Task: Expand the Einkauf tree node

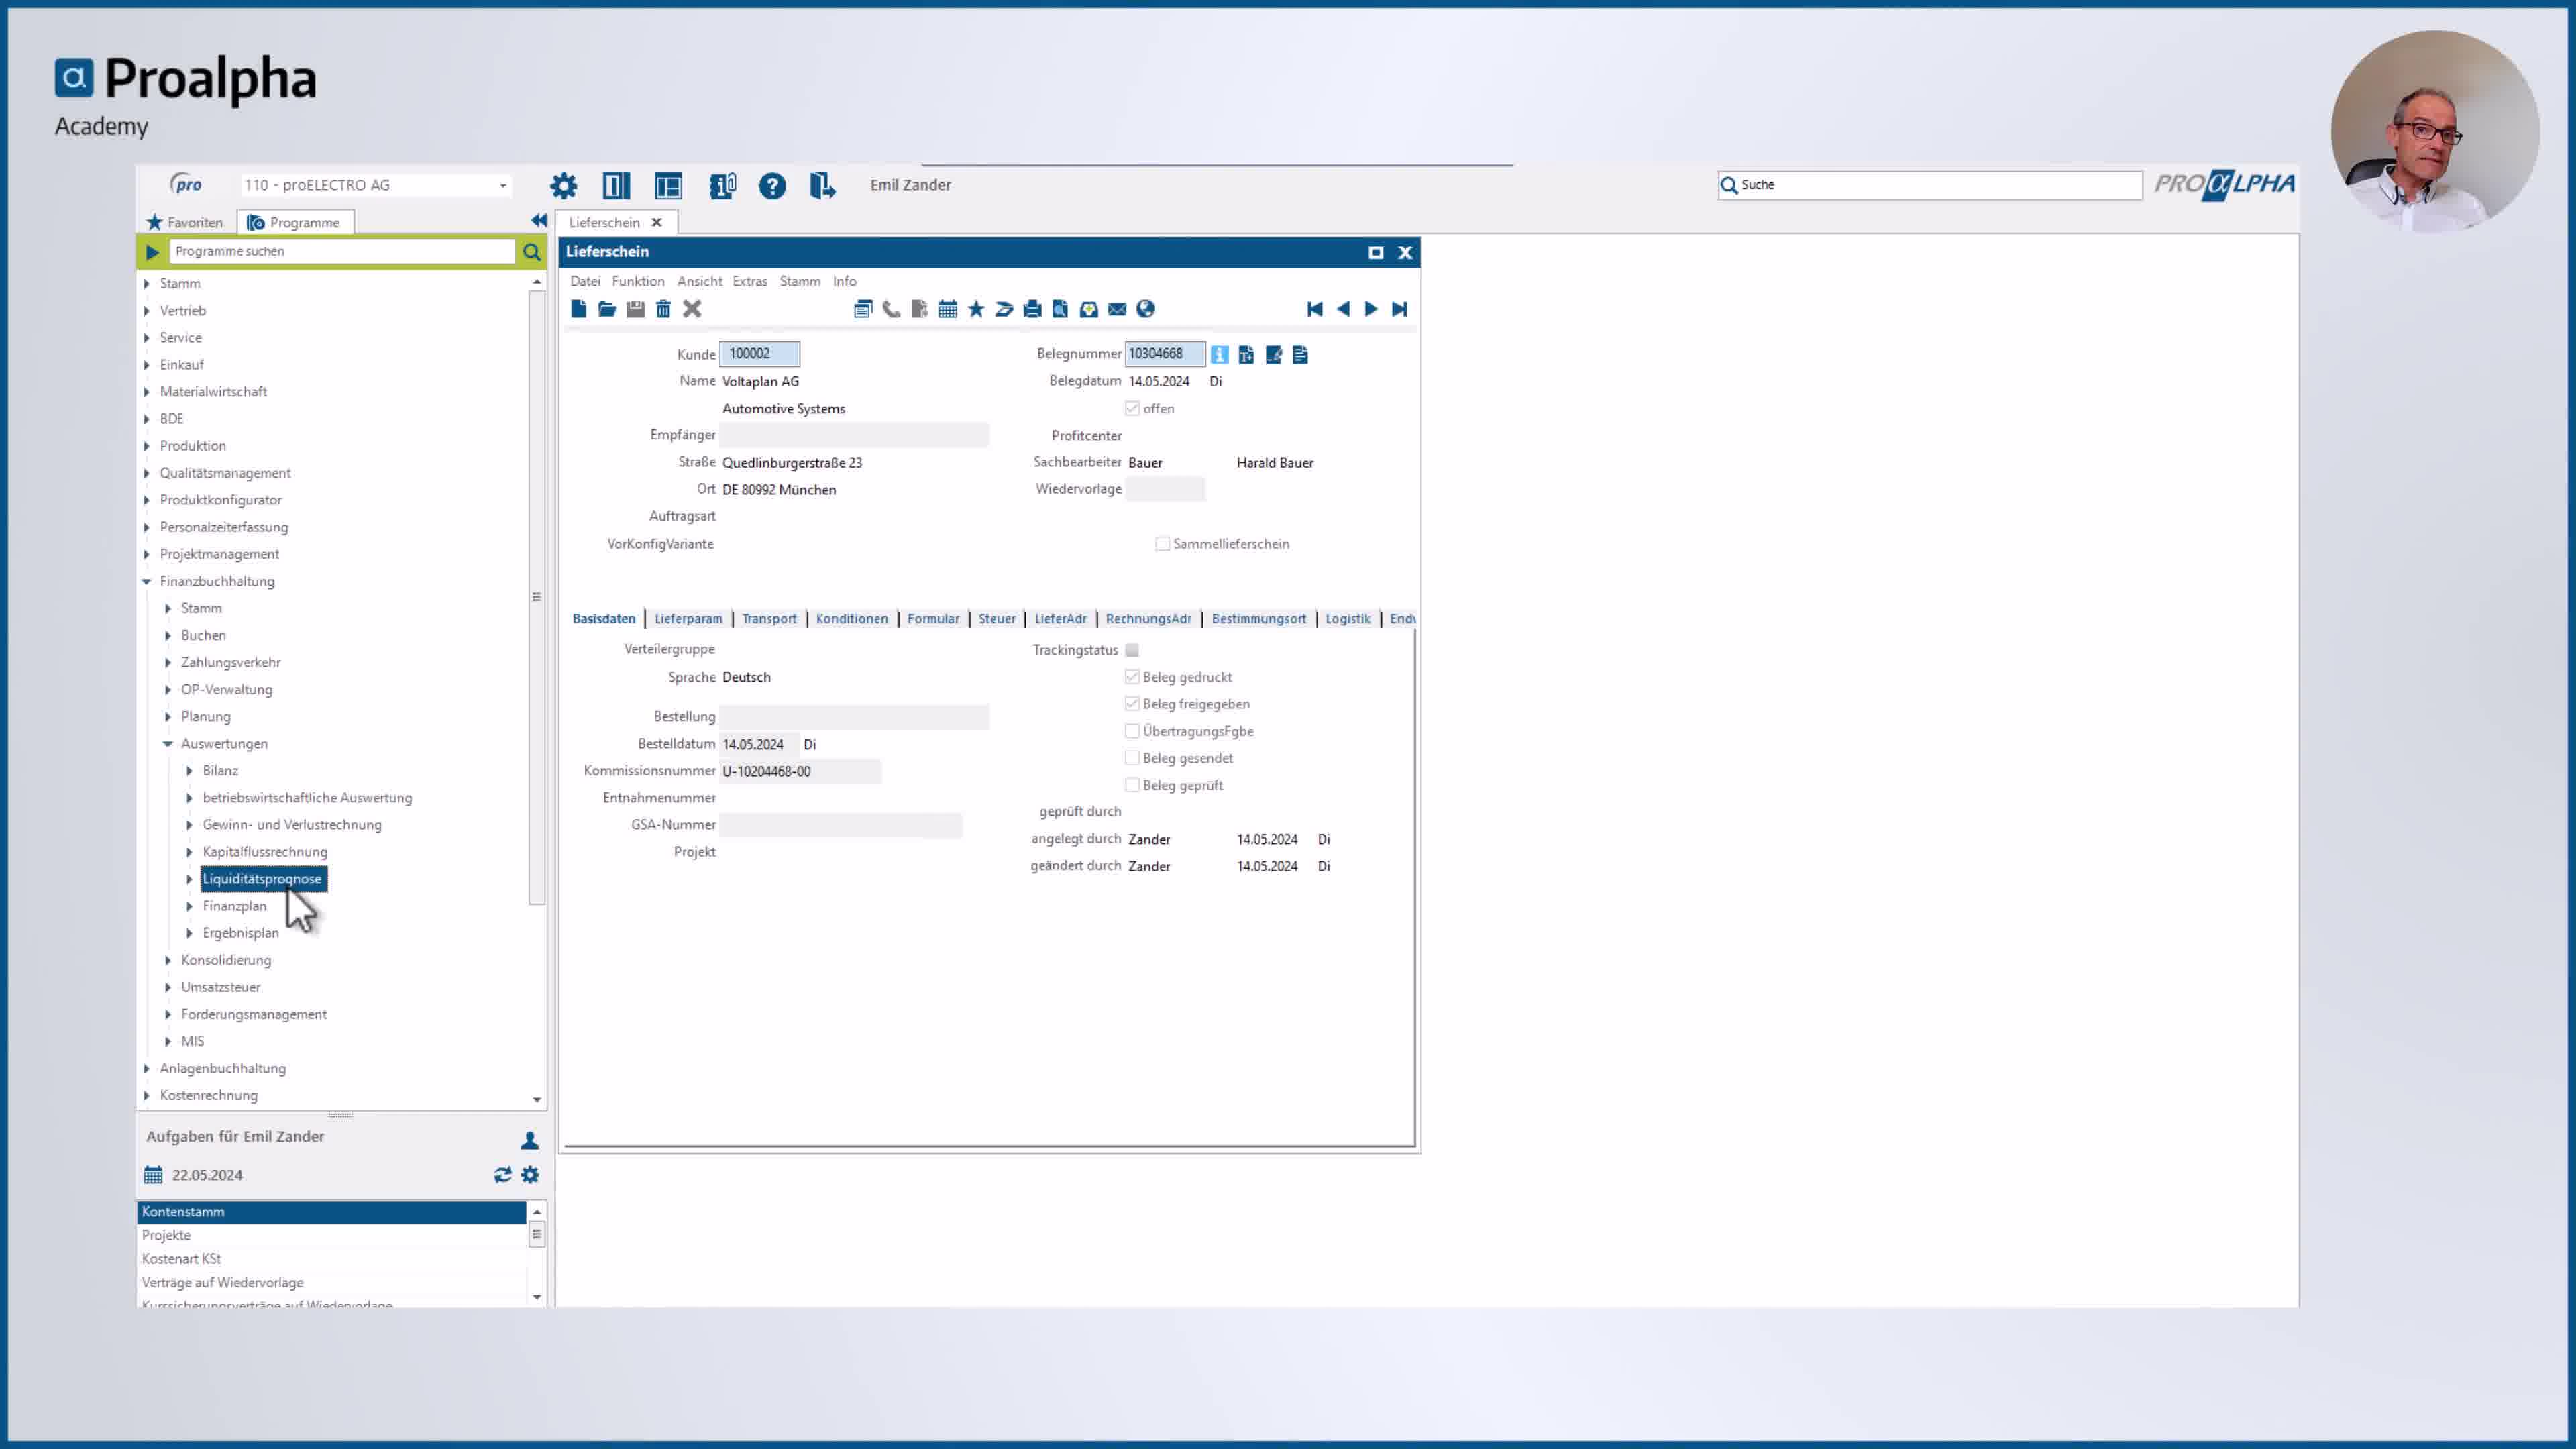Action: tap(147, 365)
